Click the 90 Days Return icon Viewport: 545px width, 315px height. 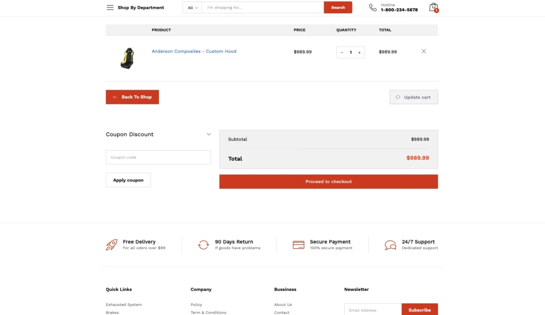point(203,245)
